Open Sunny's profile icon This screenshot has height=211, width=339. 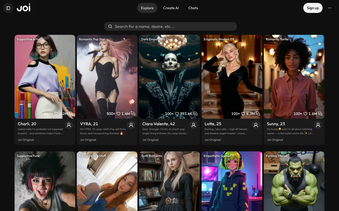[x=318, y=125]
